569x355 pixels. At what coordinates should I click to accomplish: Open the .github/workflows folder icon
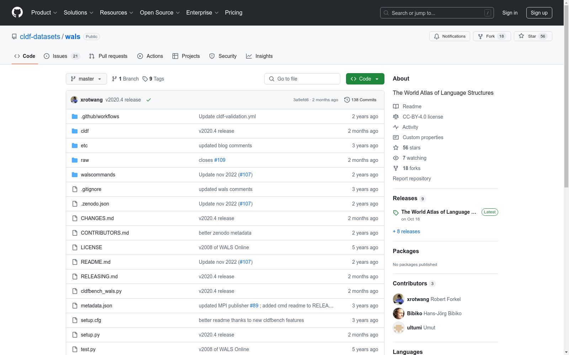75,116
